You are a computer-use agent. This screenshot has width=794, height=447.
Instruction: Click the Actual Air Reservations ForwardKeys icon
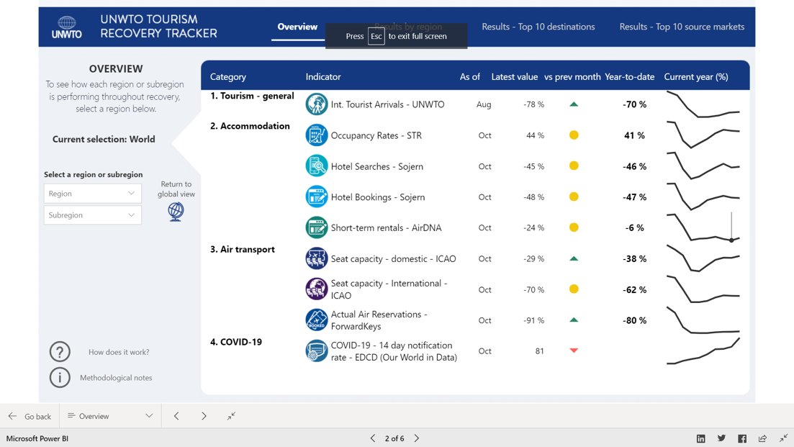(315, 320)
